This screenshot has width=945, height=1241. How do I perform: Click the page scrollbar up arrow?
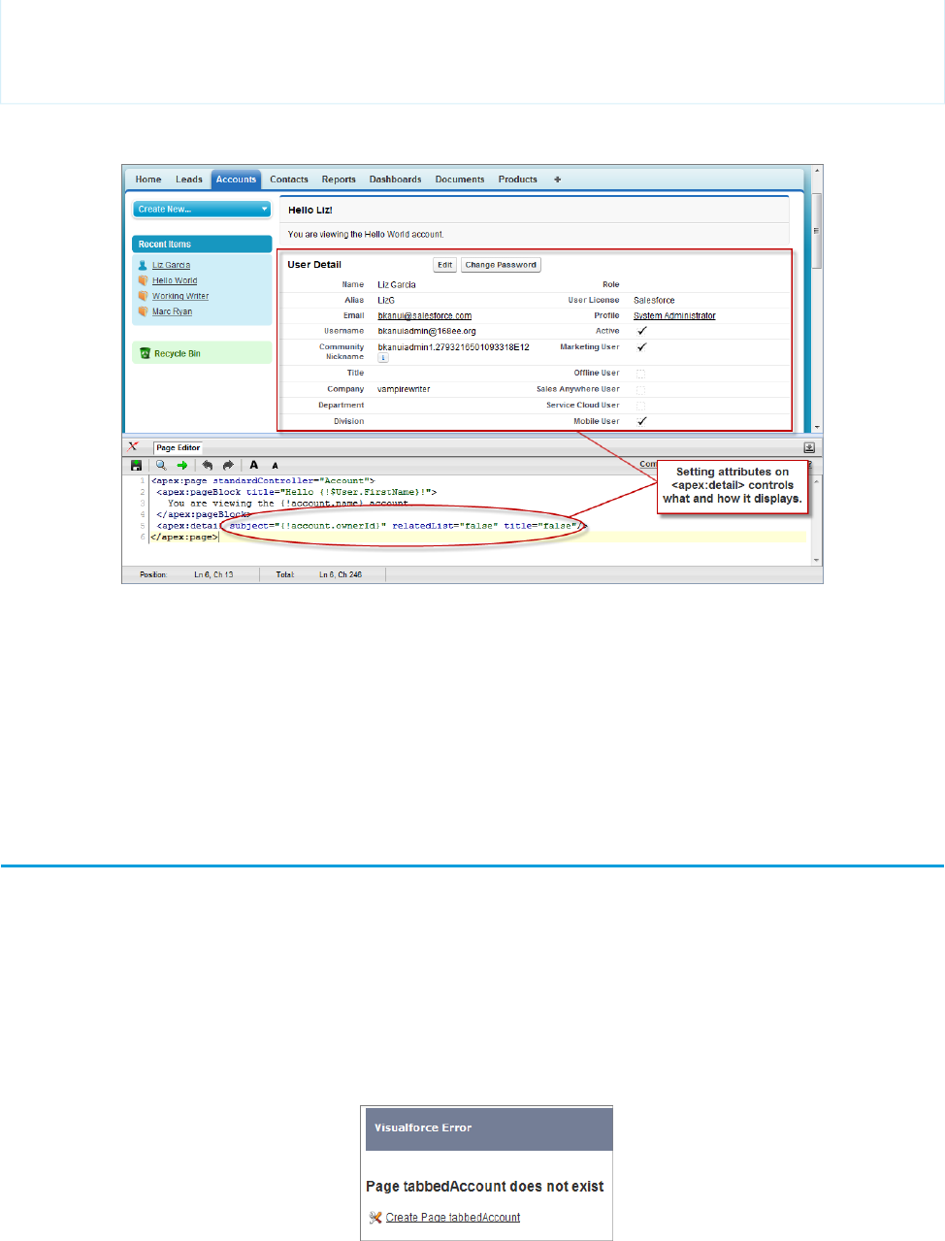817,171
